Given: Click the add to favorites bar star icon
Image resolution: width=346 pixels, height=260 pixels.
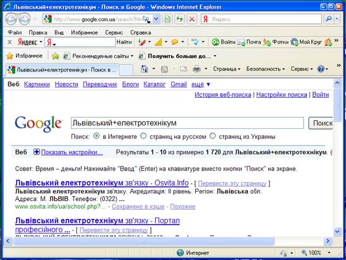Looking at the screenshot, I should 55,56.
